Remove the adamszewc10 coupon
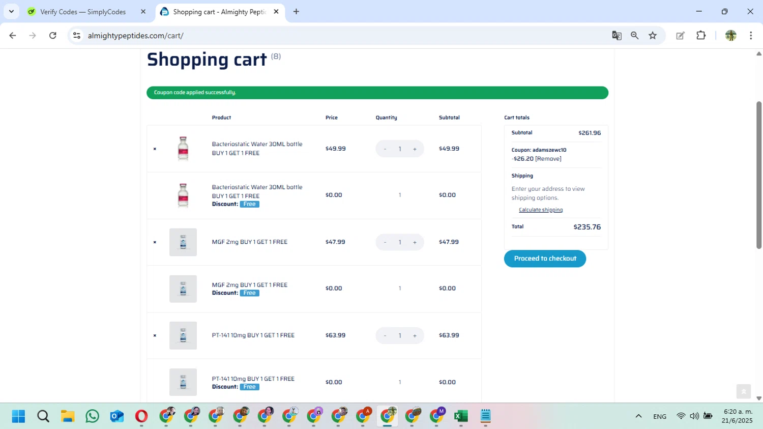This screenshot has width=763, height=429. 548,159
